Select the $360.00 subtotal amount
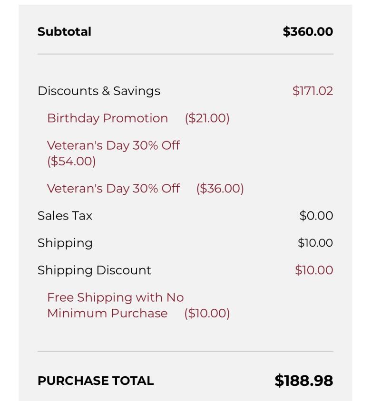Viewport: 371px width, 401px height. tap(308, 32)
